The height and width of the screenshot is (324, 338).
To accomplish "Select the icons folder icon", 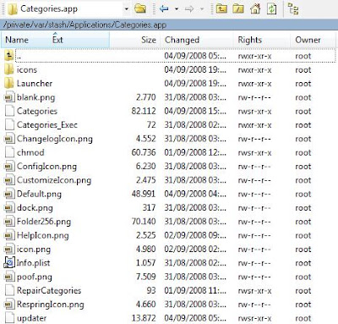I will click(9, 69).
